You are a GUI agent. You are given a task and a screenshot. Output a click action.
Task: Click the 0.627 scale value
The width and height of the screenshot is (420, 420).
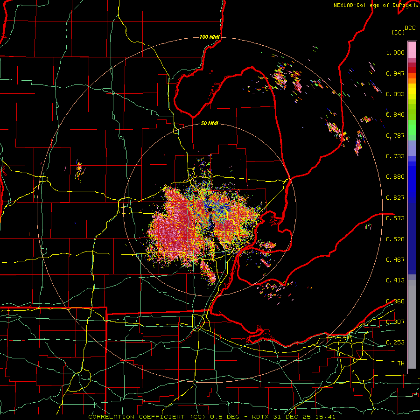395,198
